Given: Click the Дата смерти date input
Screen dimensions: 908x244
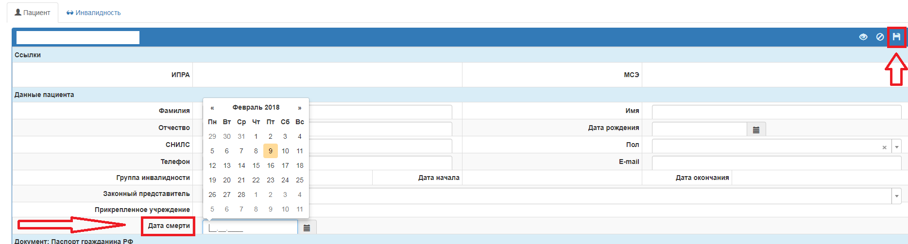Looking at the screenshot, I should [250, 228].
